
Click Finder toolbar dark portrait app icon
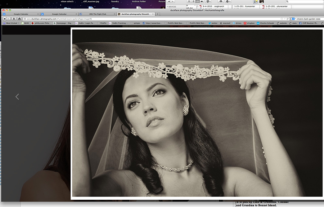tap(261, 1)
